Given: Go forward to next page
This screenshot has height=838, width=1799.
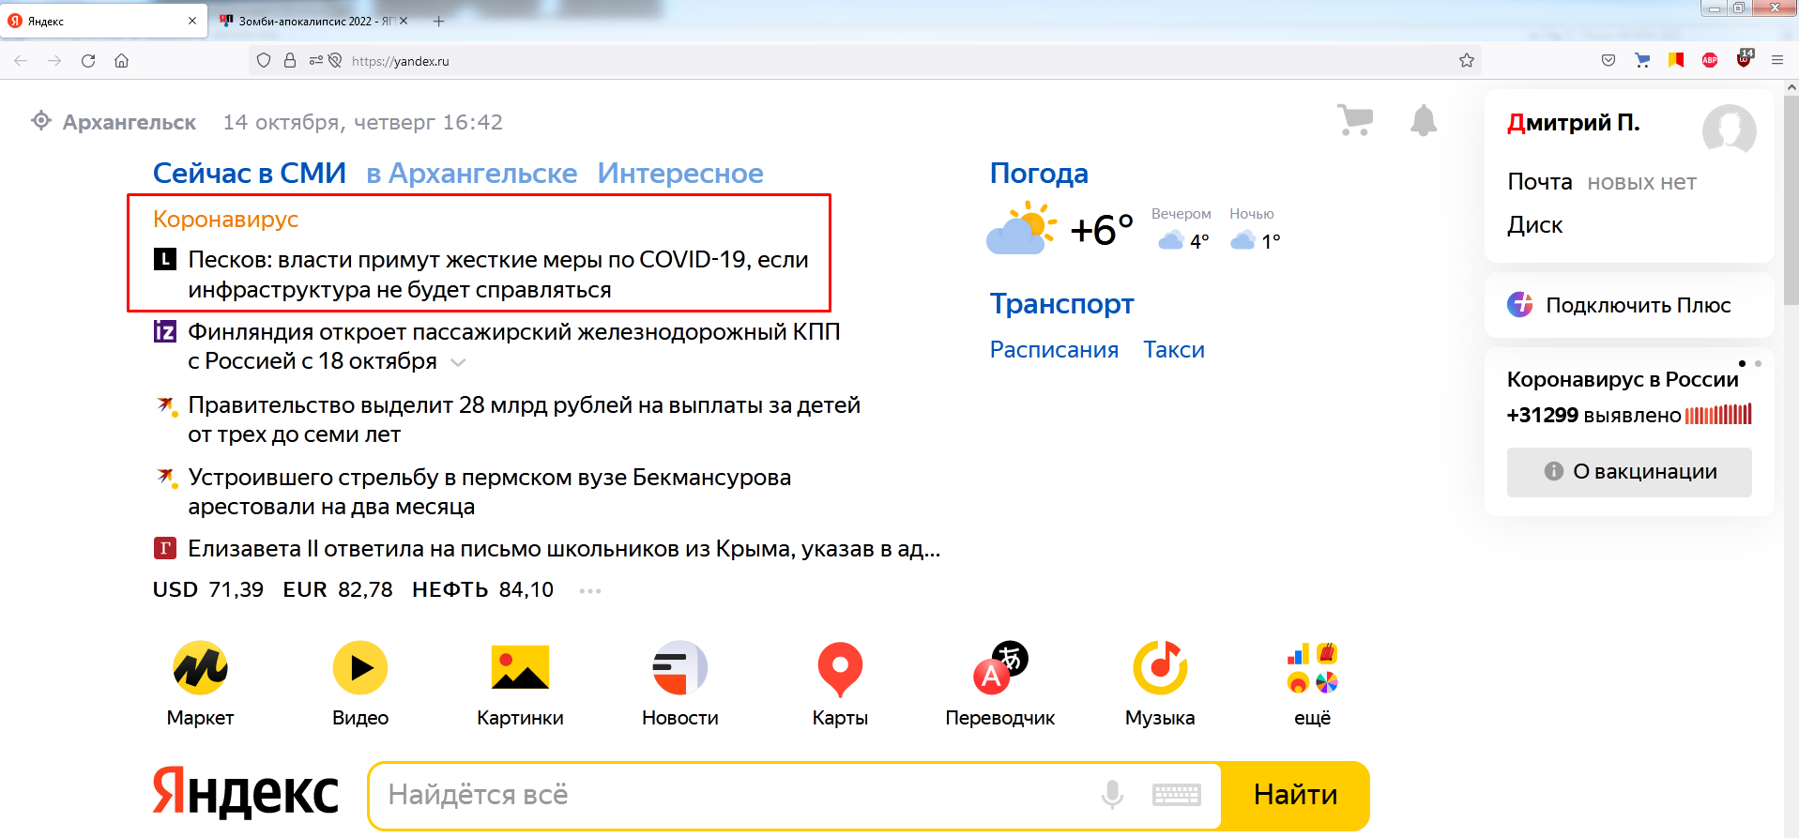Looking at the screenshot, I should [x=54, y=61].
